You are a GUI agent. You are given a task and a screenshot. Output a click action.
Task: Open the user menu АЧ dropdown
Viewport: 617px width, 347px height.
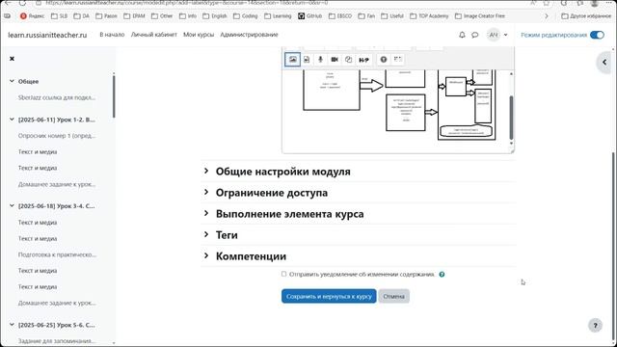pyautogui.click(x=497, y=35)
